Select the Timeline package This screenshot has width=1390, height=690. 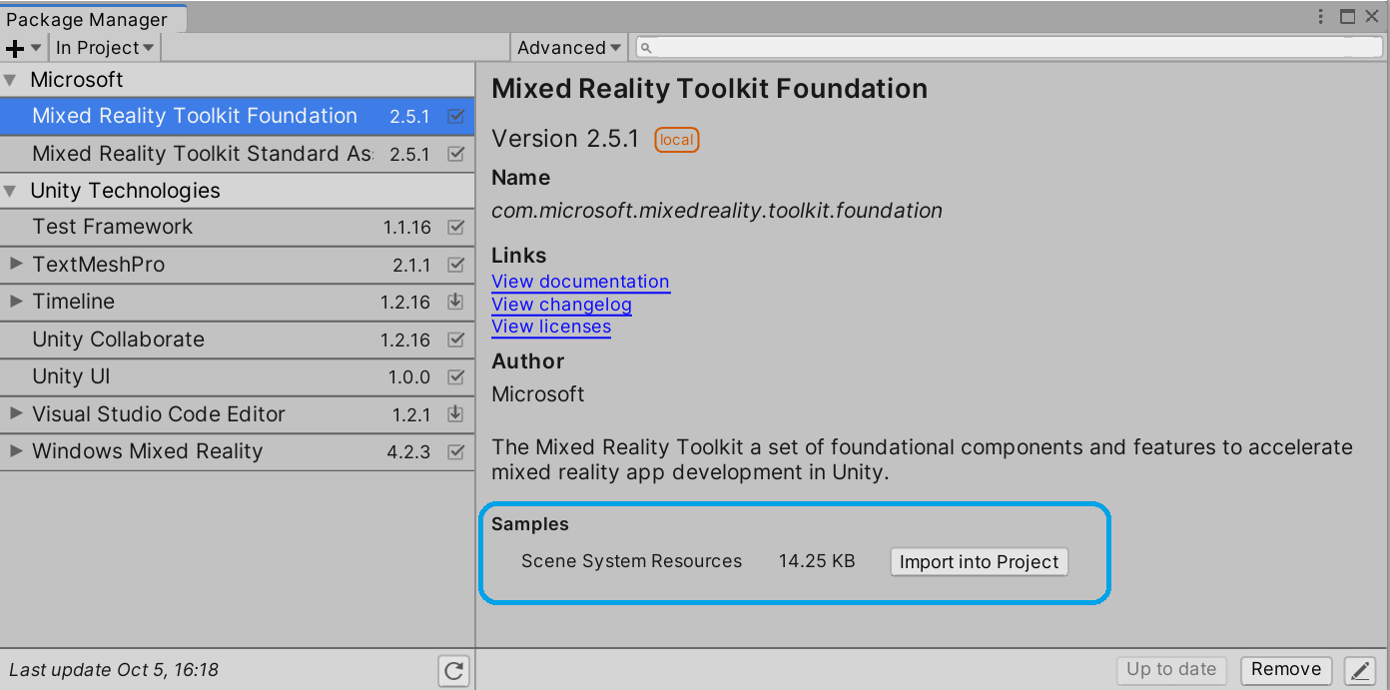pyautogui.click(x=237, y=302)
